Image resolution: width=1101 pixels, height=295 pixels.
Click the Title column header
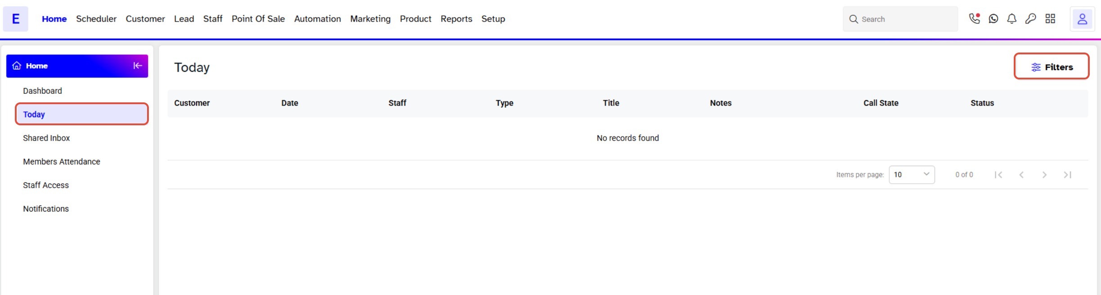(611, 103)
